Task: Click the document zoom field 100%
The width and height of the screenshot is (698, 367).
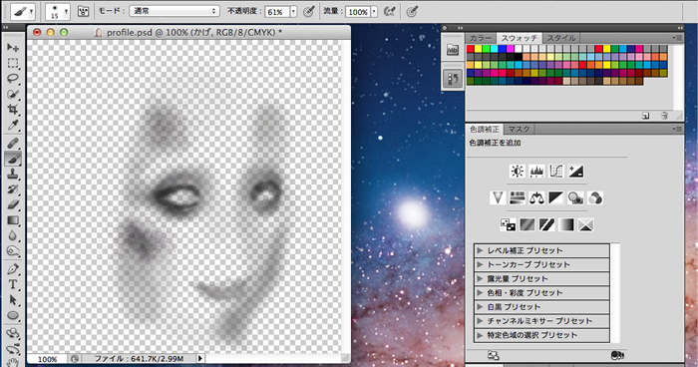Action: click(x=47, y=359)
